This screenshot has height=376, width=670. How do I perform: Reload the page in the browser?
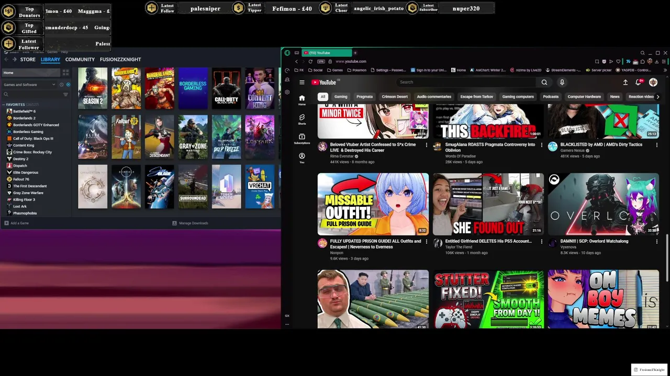[x=310, y=62]
